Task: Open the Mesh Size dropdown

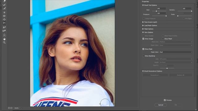Action: coord(176,42)
